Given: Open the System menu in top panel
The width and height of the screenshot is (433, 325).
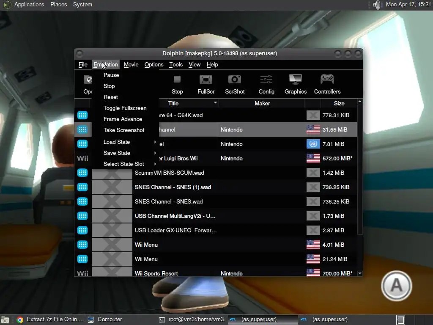Looking at the screenshot, I should point(82,5).
